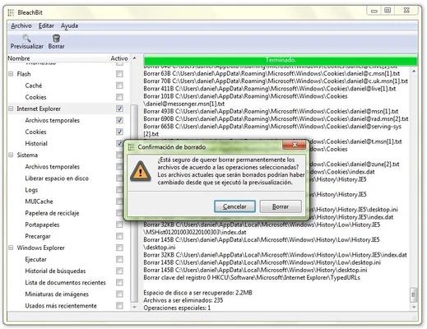The image size is (427, 329).
Task: Click the log pane scrollbar thumb
Action: (x=414, y=294)
